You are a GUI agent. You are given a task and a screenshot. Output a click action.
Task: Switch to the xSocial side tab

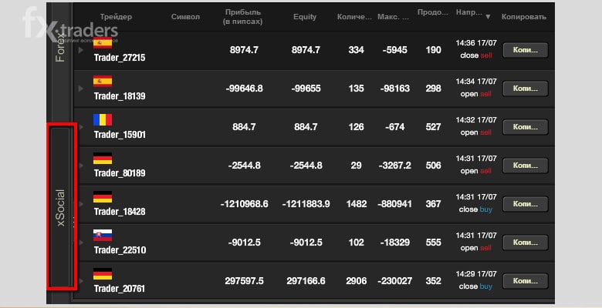click(60, 207)
